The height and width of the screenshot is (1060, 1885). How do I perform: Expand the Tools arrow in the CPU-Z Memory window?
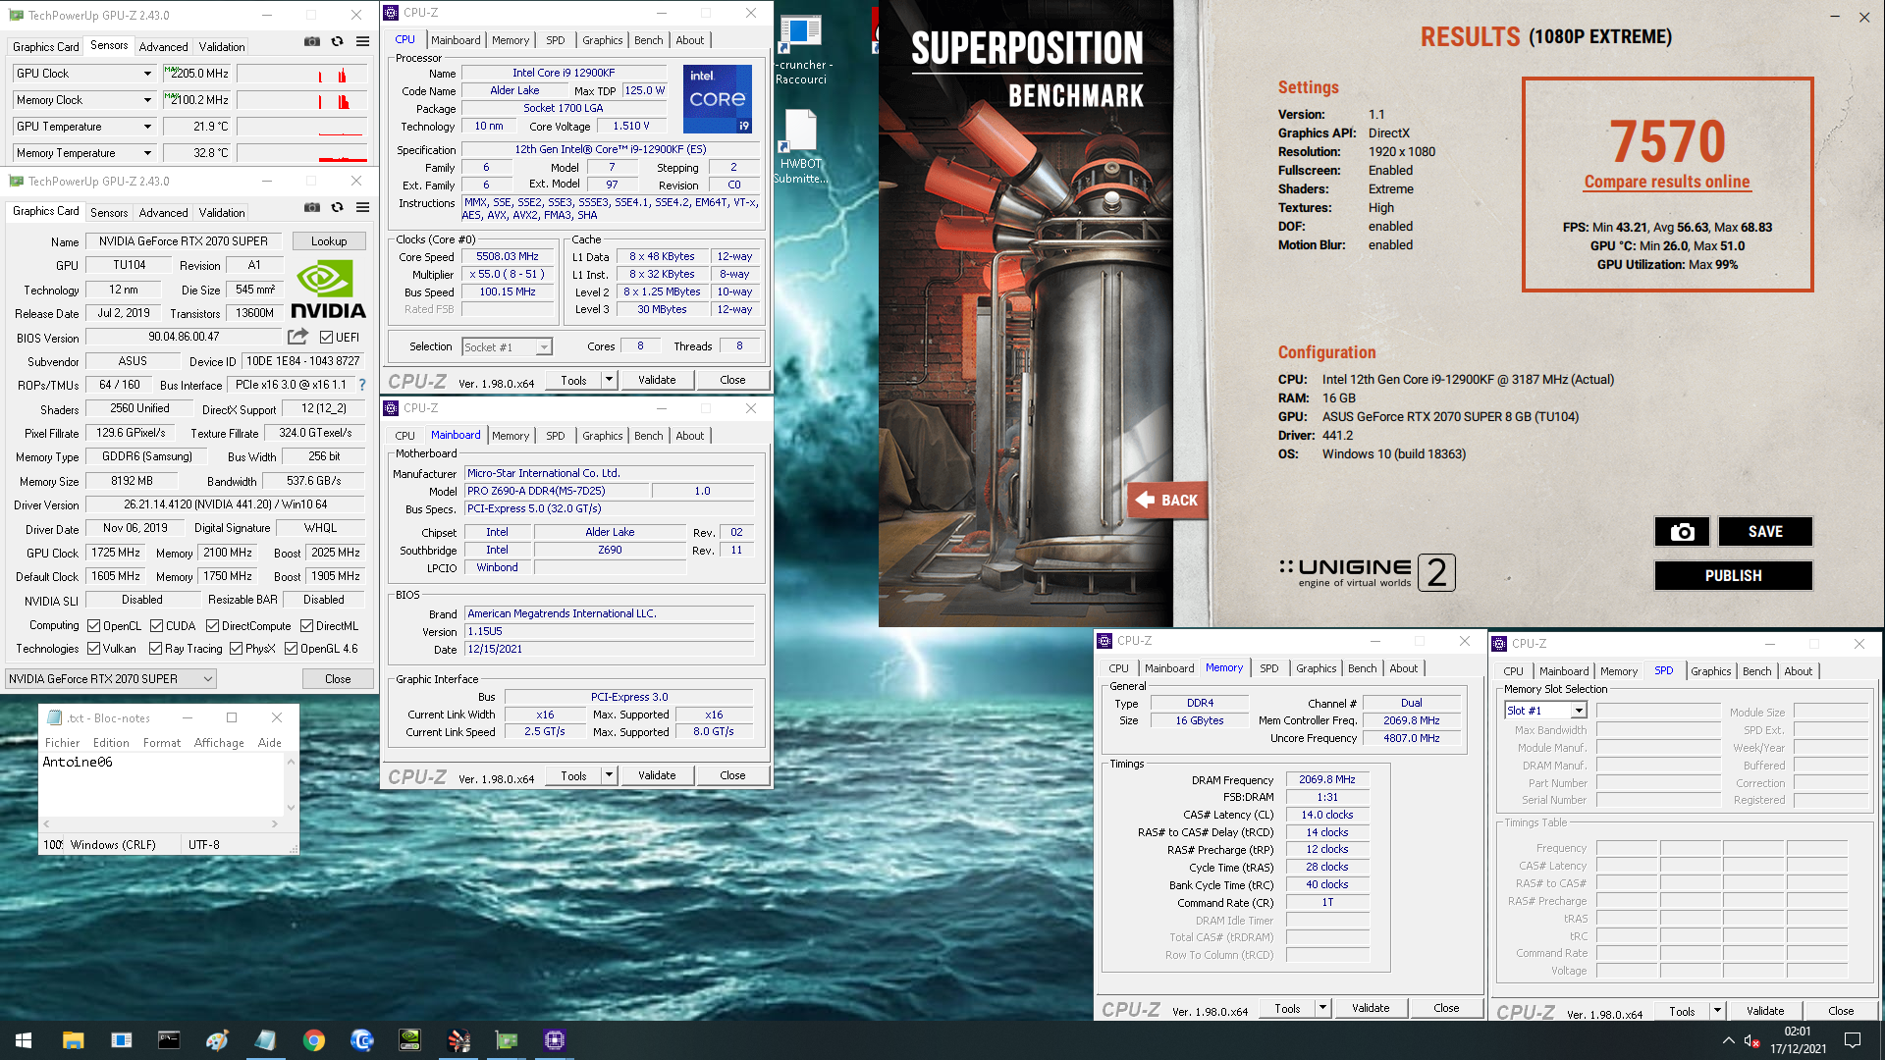coord(1322,1008)
